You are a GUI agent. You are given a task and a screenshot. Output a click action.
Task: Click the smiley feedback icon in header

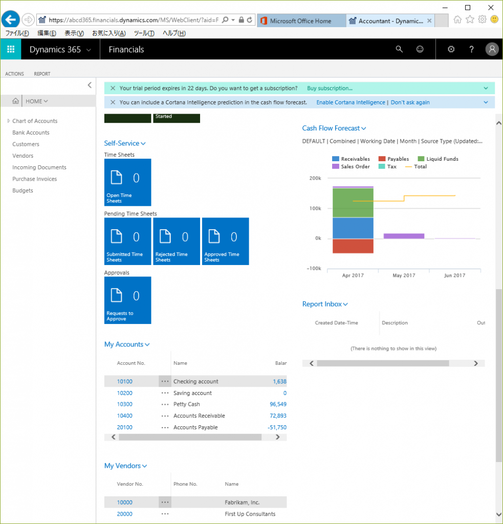click(x=420, y=50)
